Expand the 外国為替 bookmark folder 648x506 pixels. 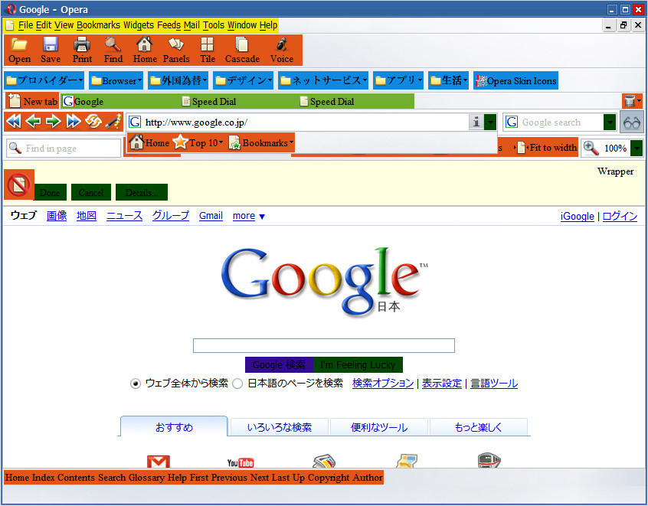click(x=178, y=81)
